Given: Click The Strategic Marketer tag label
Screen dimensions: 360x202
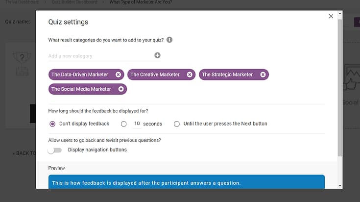Looking at the screenshot, I should tap(227, 75).
